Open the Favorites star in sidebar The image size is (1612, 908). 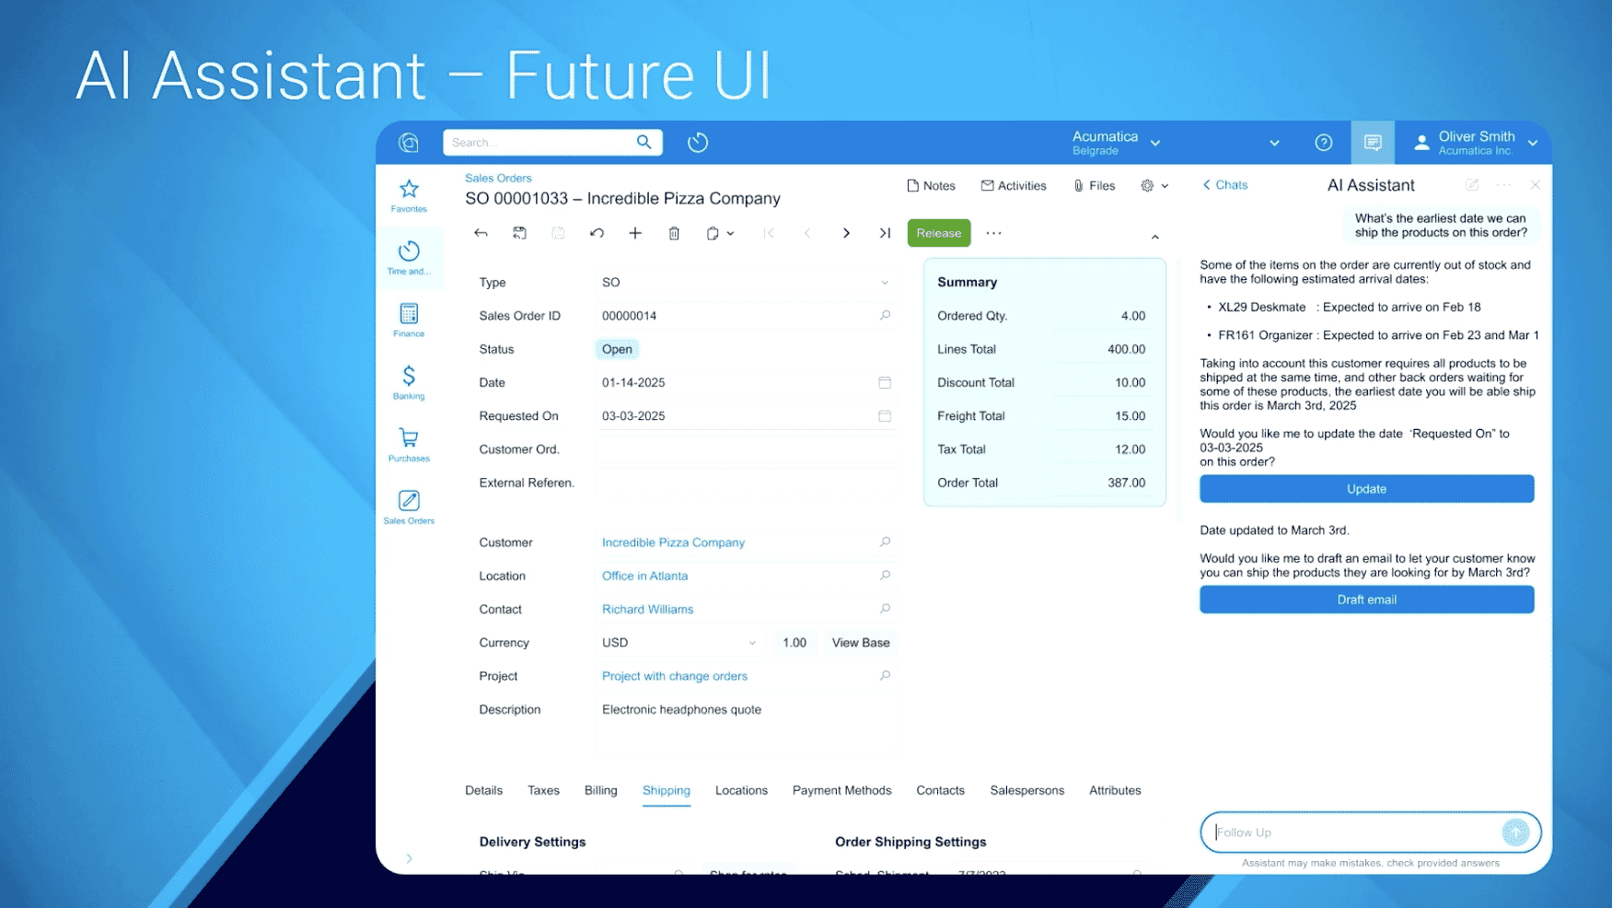point(409,190)
